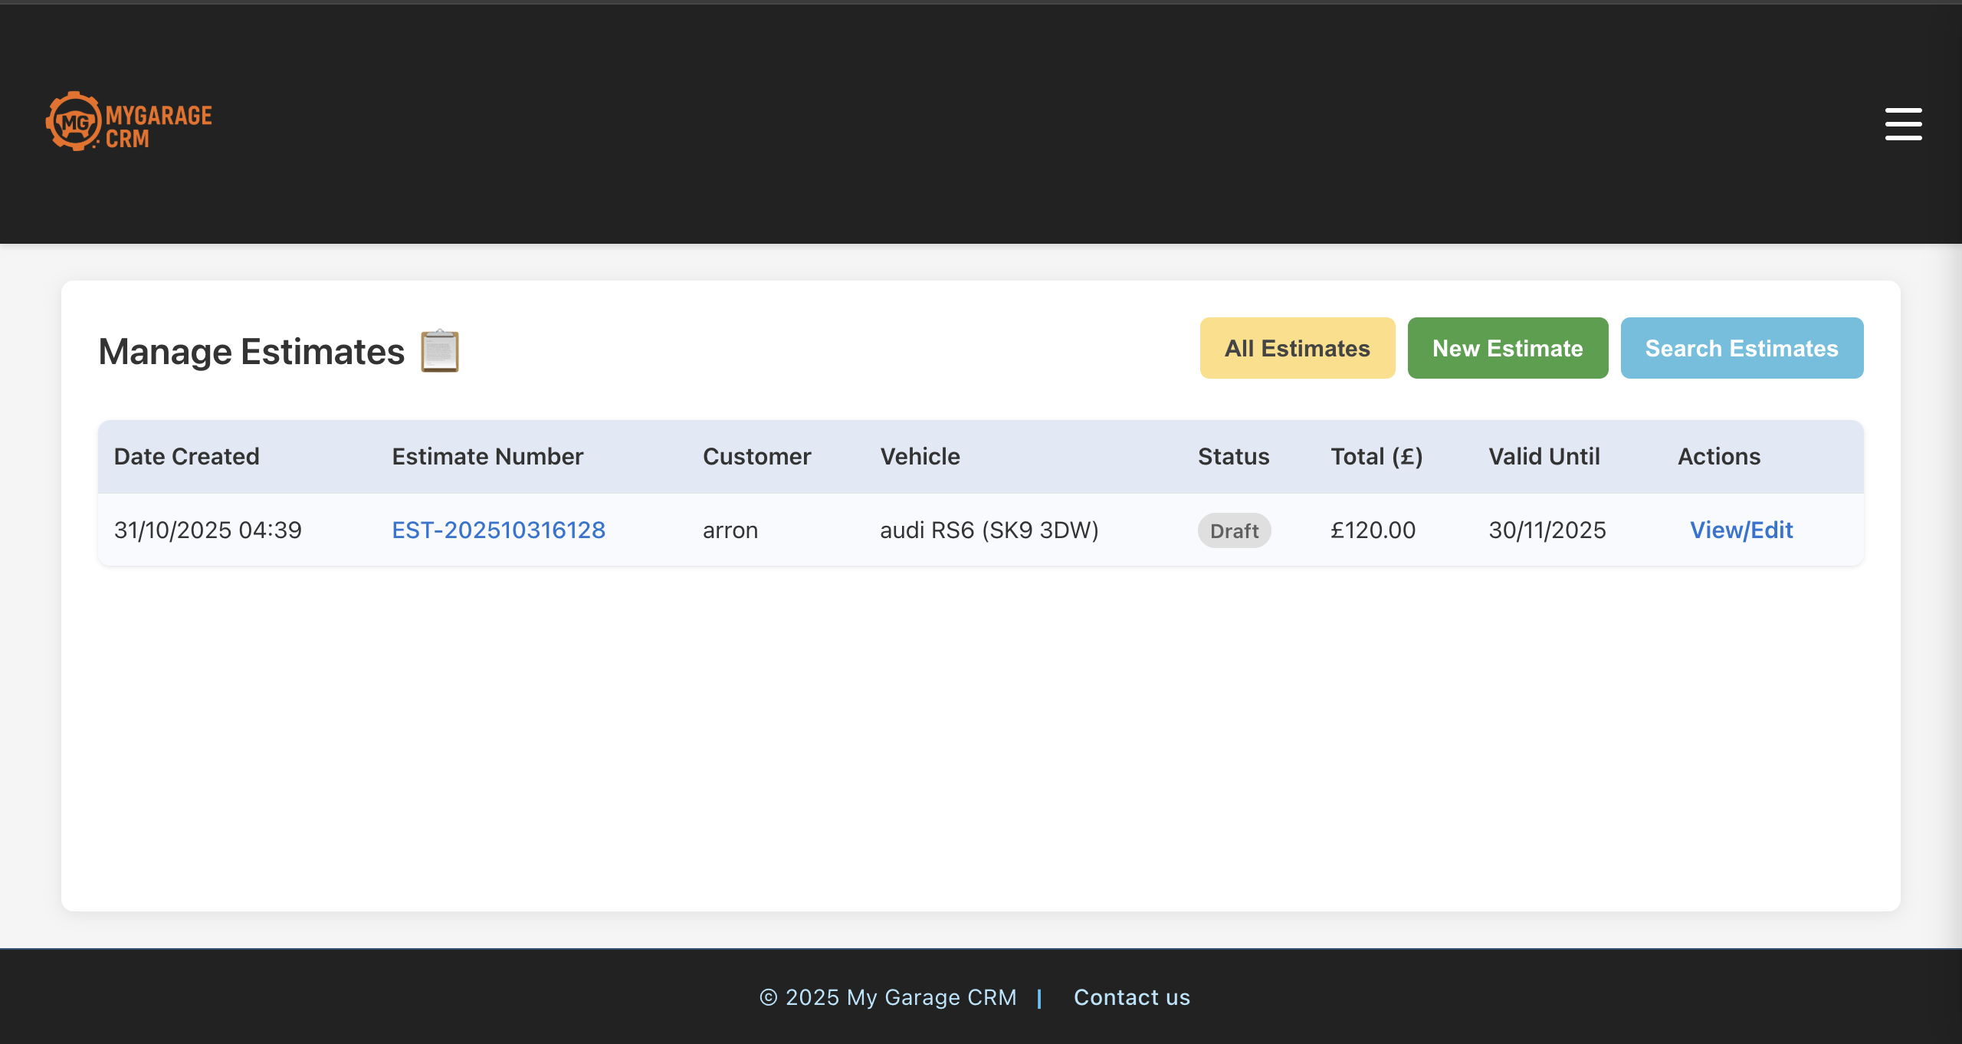Click the Valid Until column header

tap(1544, 456)
